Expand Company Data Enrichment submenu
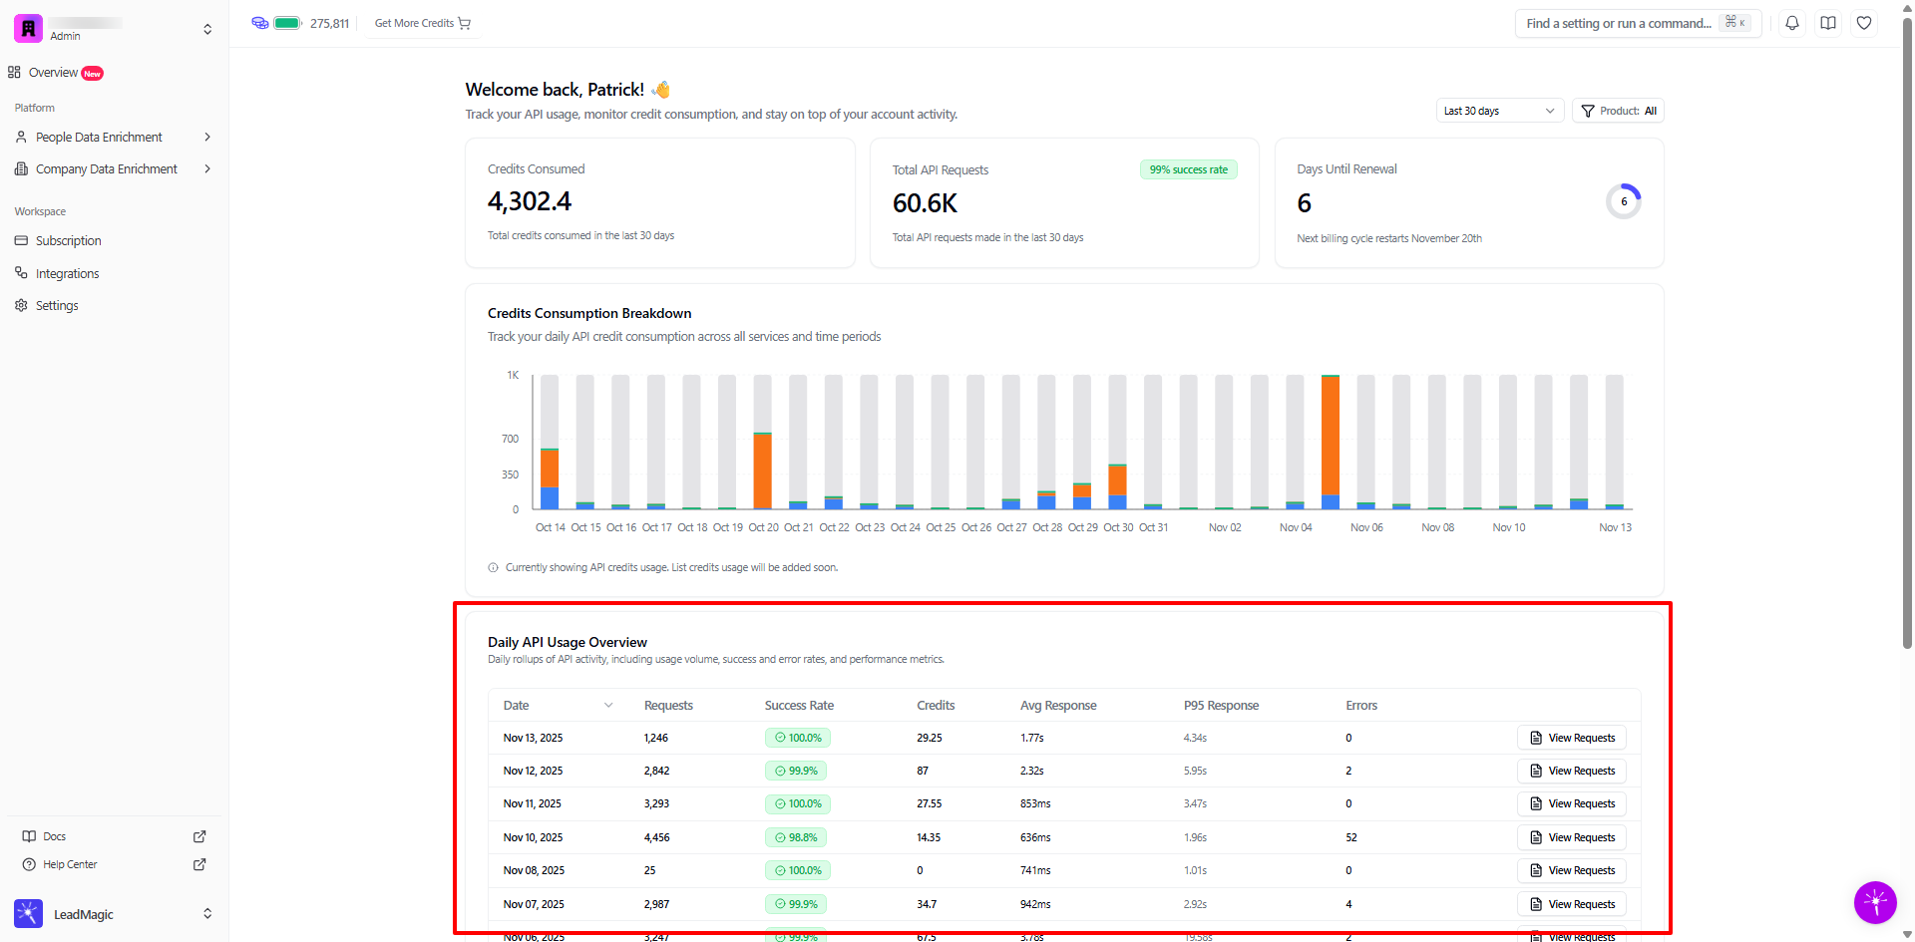The width and height of the screenshot is (1915, 942). pos(207,169)
